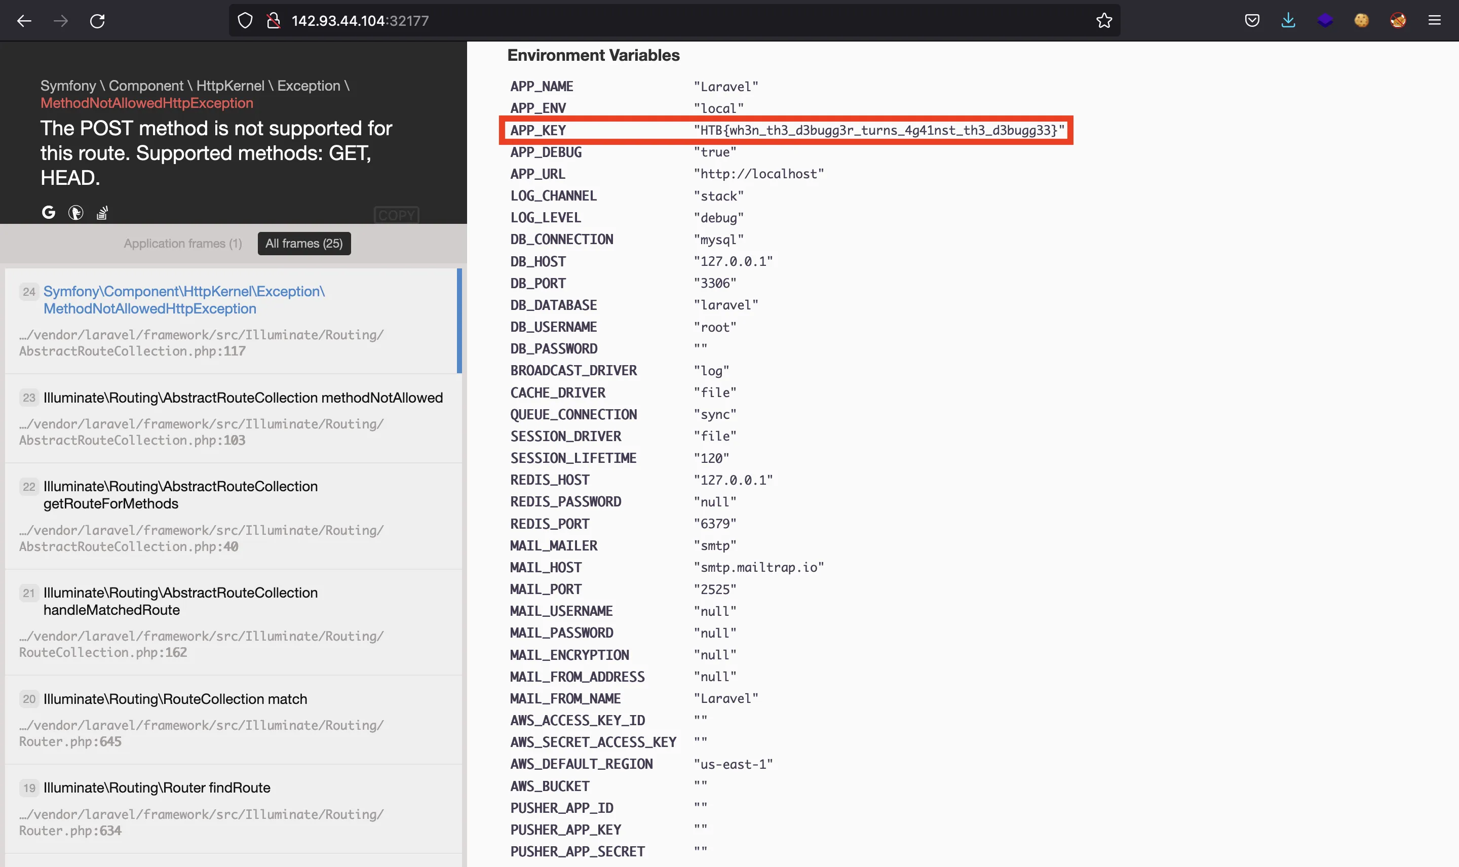The image size is (1459, 867).
Task: Select frame 19 Router findRoute
Action: point(233,809)
